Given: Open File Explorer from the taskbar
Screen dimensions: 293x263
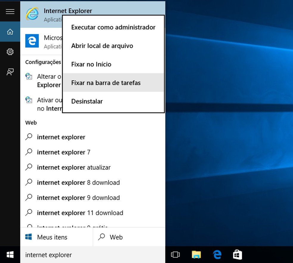Looking at the screenshot, I should [196, 255].
